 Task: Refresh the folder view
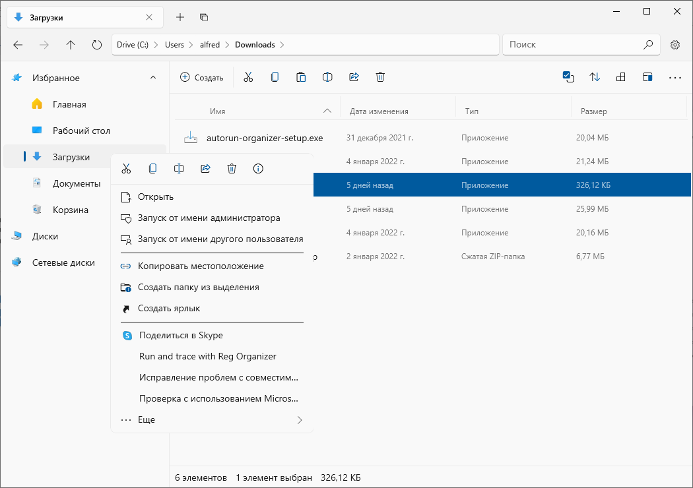97,45
